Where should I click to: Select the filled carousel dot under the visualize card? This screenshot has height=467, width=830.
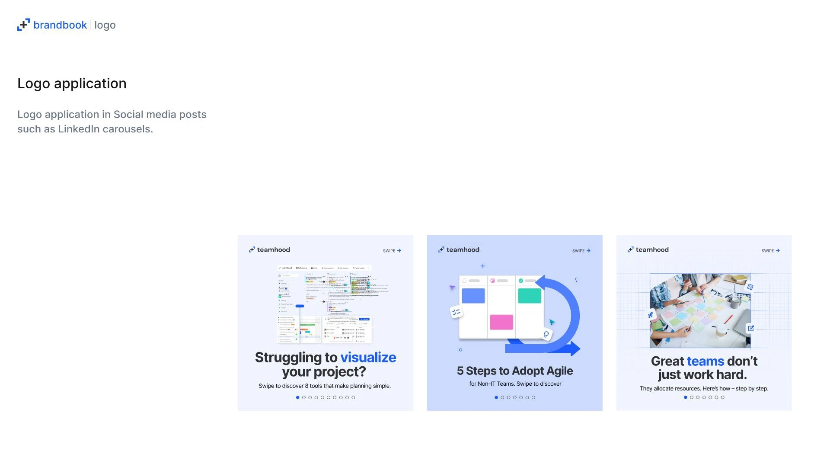(x=297, y=397)
